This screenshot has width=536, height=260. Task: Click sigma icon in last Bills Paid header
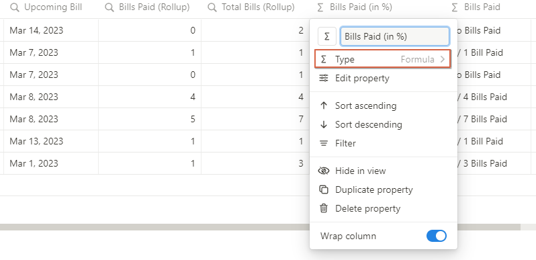(454, 7)
